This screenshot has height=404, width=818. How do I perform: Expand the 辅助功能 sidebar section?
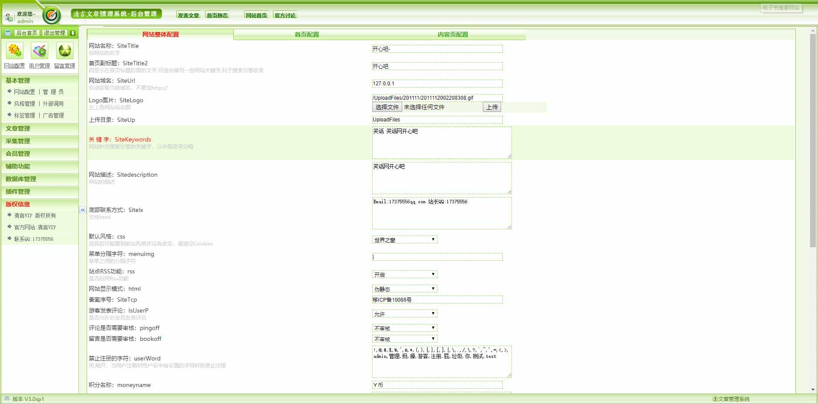pos(40,166)
